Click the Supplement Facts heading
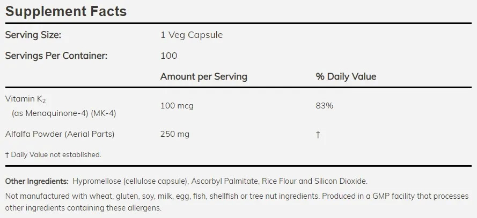The width and height of the screenshot is (477, 218). point(66,11)
